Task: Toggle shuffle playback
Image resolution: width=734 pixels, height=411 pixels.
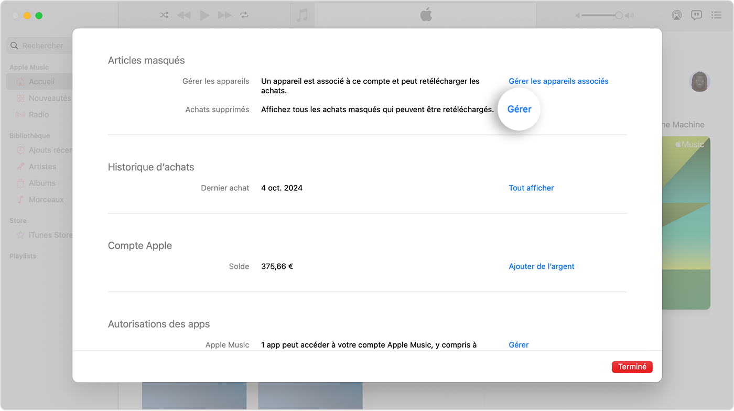Action: (x=164, y=15)
